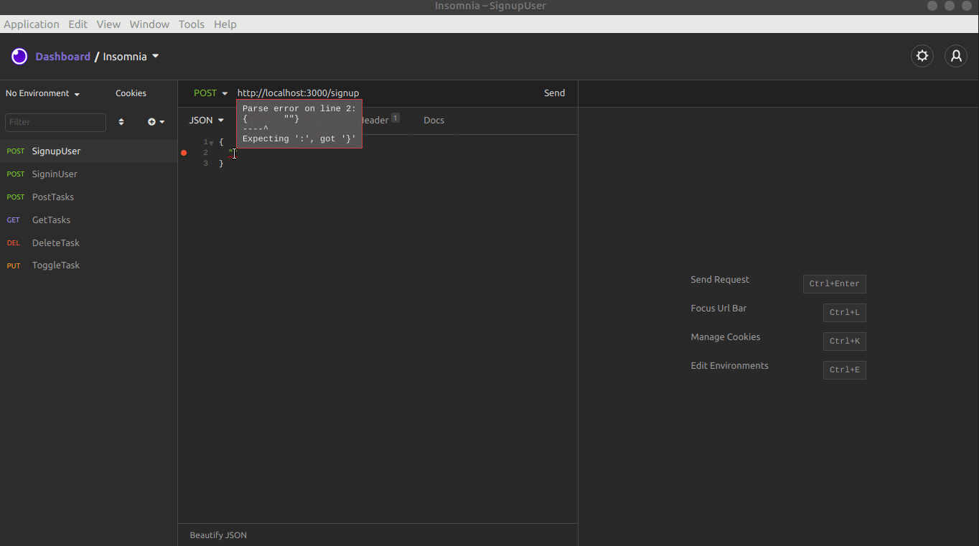Switch to the Header tab
The image size is (979, 546).
tap(380, 120)
